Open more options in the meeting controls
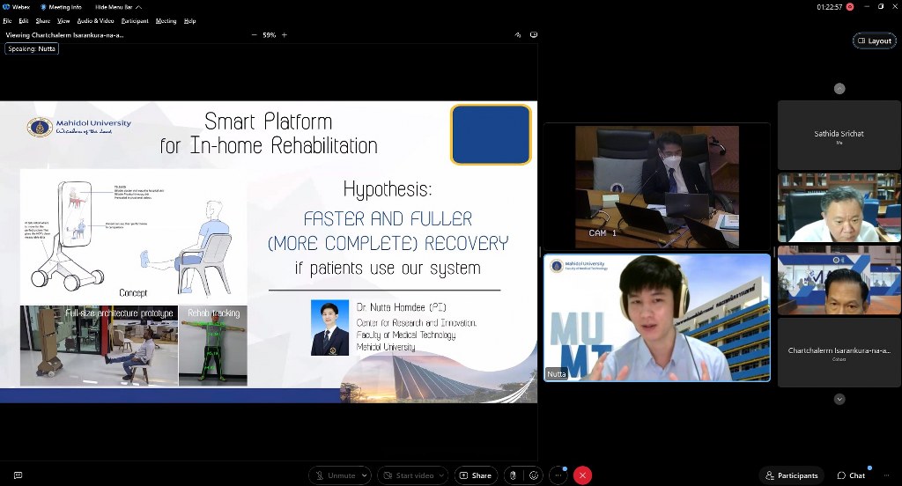 (x=558, y=475)
